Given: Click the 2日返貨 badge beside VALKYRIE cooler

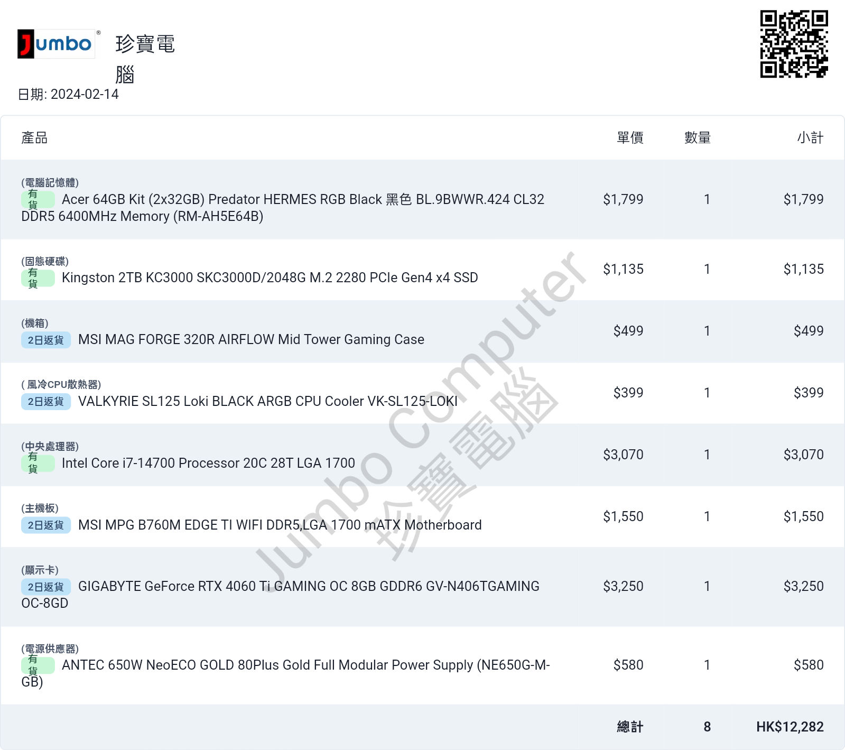Looking at the screenshot, I should (x=46, y=402).
